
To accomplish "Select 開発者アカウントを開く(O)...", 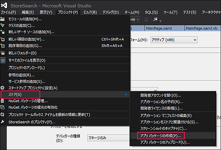I will (x=173, y=95).
